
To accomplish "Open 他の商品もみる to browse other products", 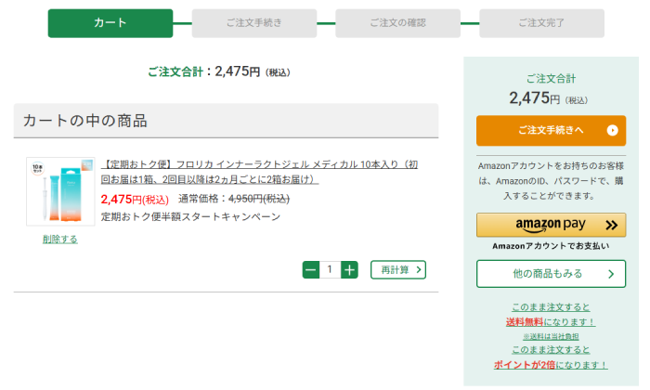I will click(551, 274).
